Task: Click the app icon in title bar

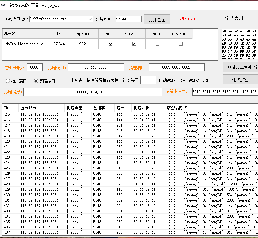Action: (x=3, y=5)
